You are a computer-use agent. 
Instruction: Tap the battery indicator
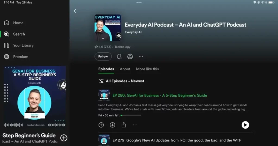(271, 2)
